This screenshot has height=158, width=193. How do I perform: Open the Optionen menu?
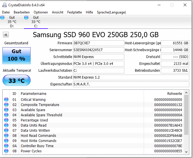(x=41, y=12)
